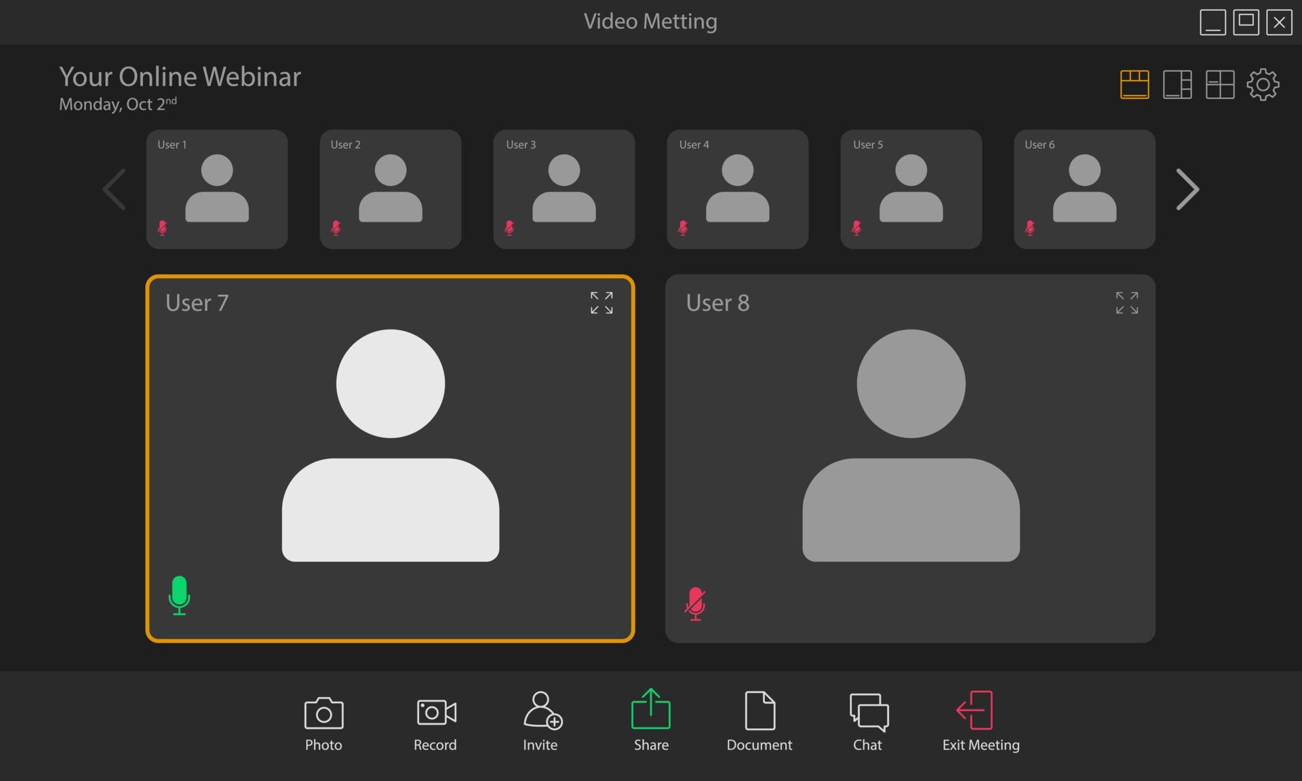Unmute User 5 microphone

856,228
